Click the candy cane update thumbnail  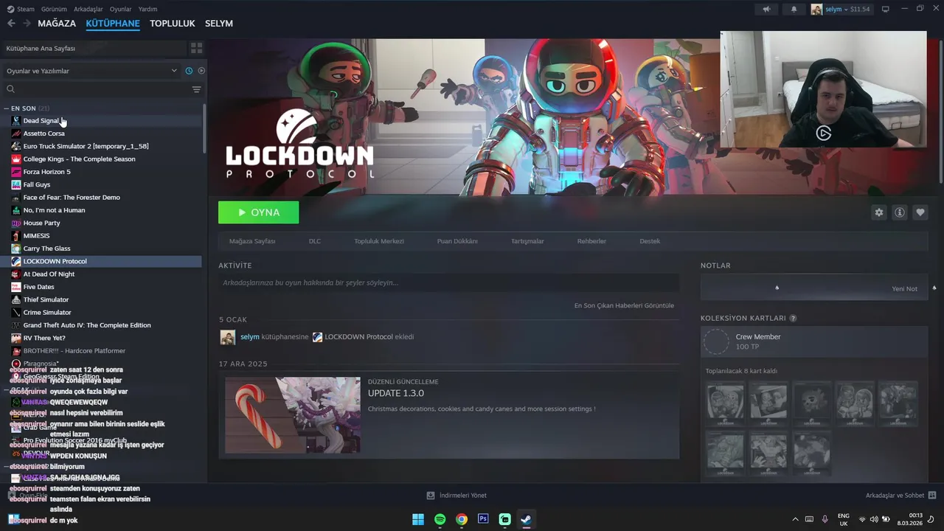(293, 415)
